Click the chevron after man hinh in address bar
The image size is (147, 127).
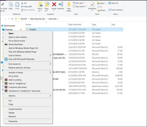click(58, 19)
